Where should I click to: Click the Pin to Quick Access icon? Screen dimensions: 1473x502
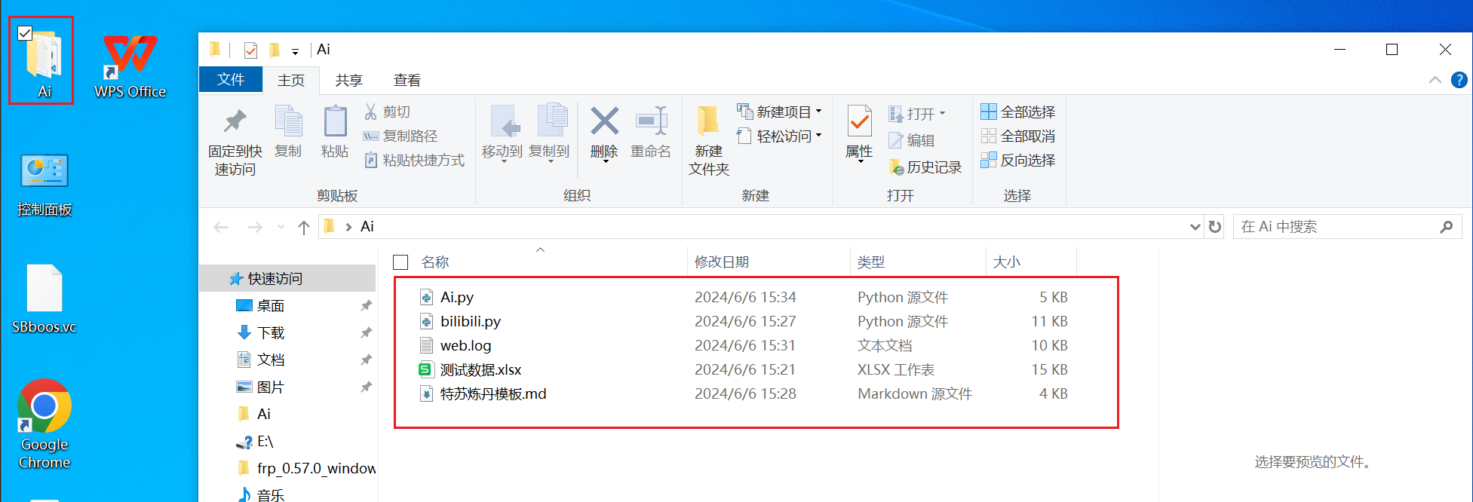[x=235, y=122]
